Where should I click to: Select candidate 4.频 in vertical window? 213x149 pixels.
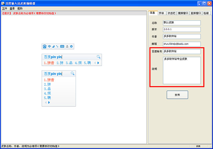47,93
